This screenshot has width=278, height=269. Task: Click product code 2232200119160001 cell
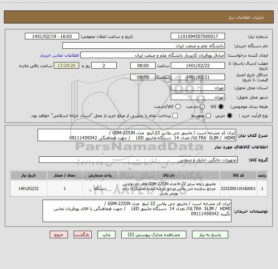(x=238, y=188)
